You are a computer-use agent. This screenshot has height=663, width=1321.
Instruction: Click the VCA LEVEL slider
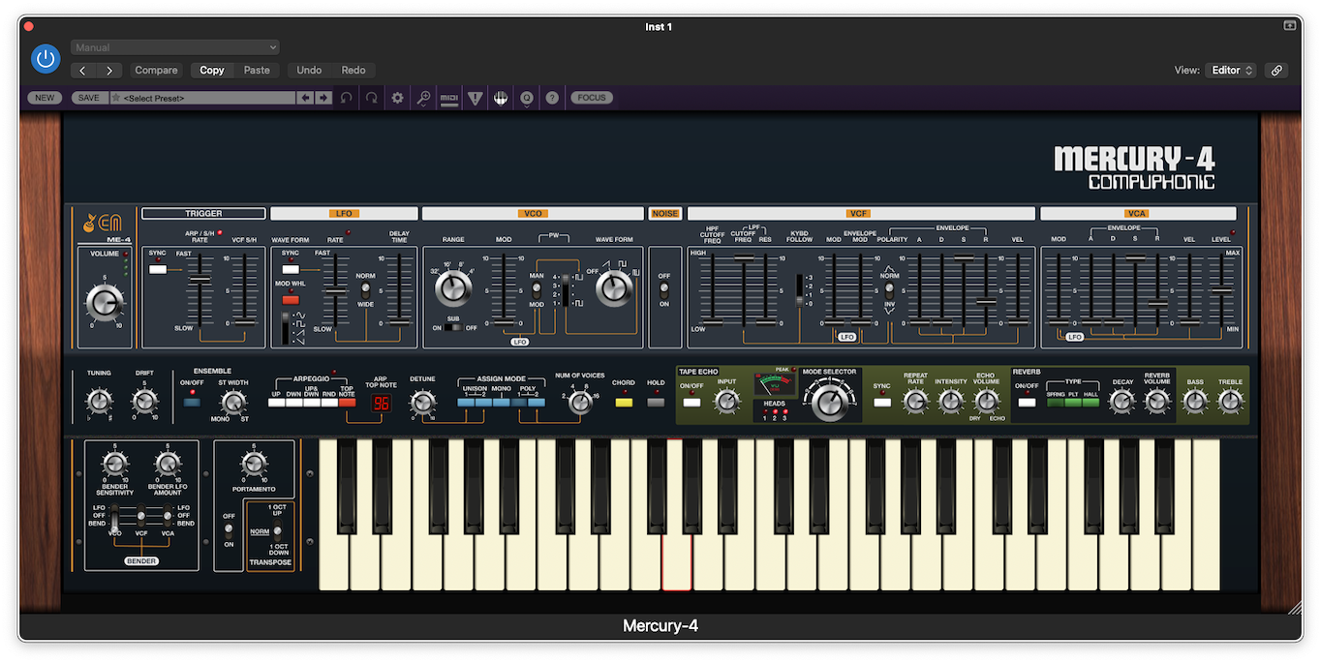pos(1221,288)
